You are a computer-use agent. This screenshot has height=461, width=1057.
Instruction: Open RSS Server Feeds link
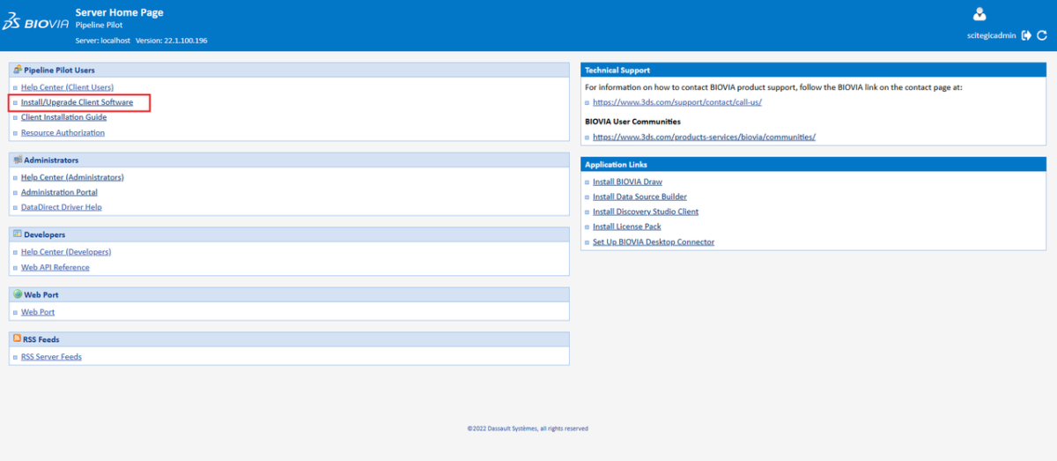coord(51,357)
